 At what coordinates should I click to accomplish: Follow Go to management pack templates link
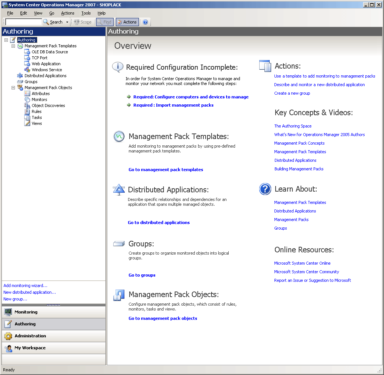point(166,170)
